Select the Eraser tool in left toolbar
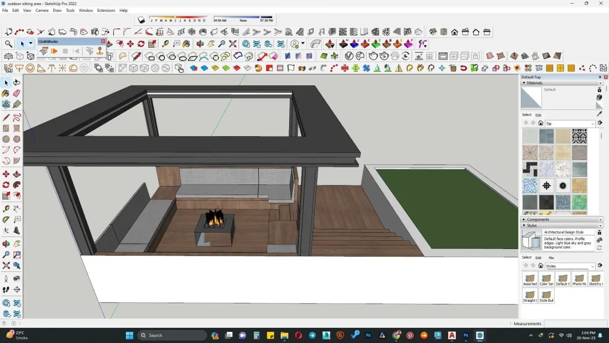Viewport: 609px width, 343px height. [x=17, y=93]
